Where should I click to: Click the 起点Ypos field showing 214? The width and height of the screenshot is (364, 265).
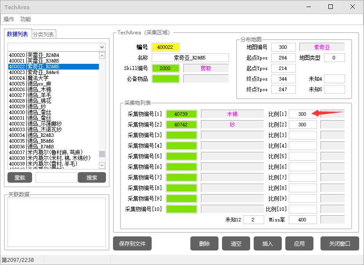[283, 68]
